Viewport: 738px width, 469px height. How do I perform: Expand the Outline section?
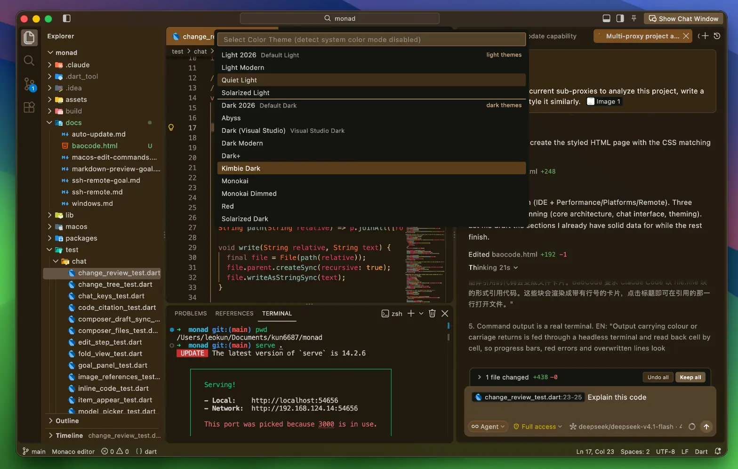tap(50, 421)
